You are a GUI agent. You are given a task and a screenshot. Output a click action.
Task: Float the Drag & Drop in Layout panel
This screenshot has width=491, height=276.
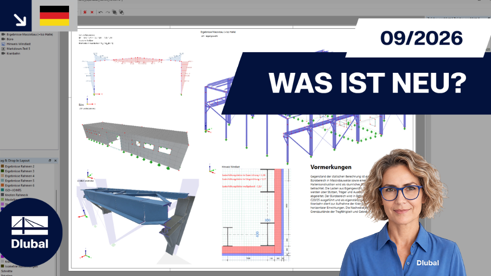[50, 161]
